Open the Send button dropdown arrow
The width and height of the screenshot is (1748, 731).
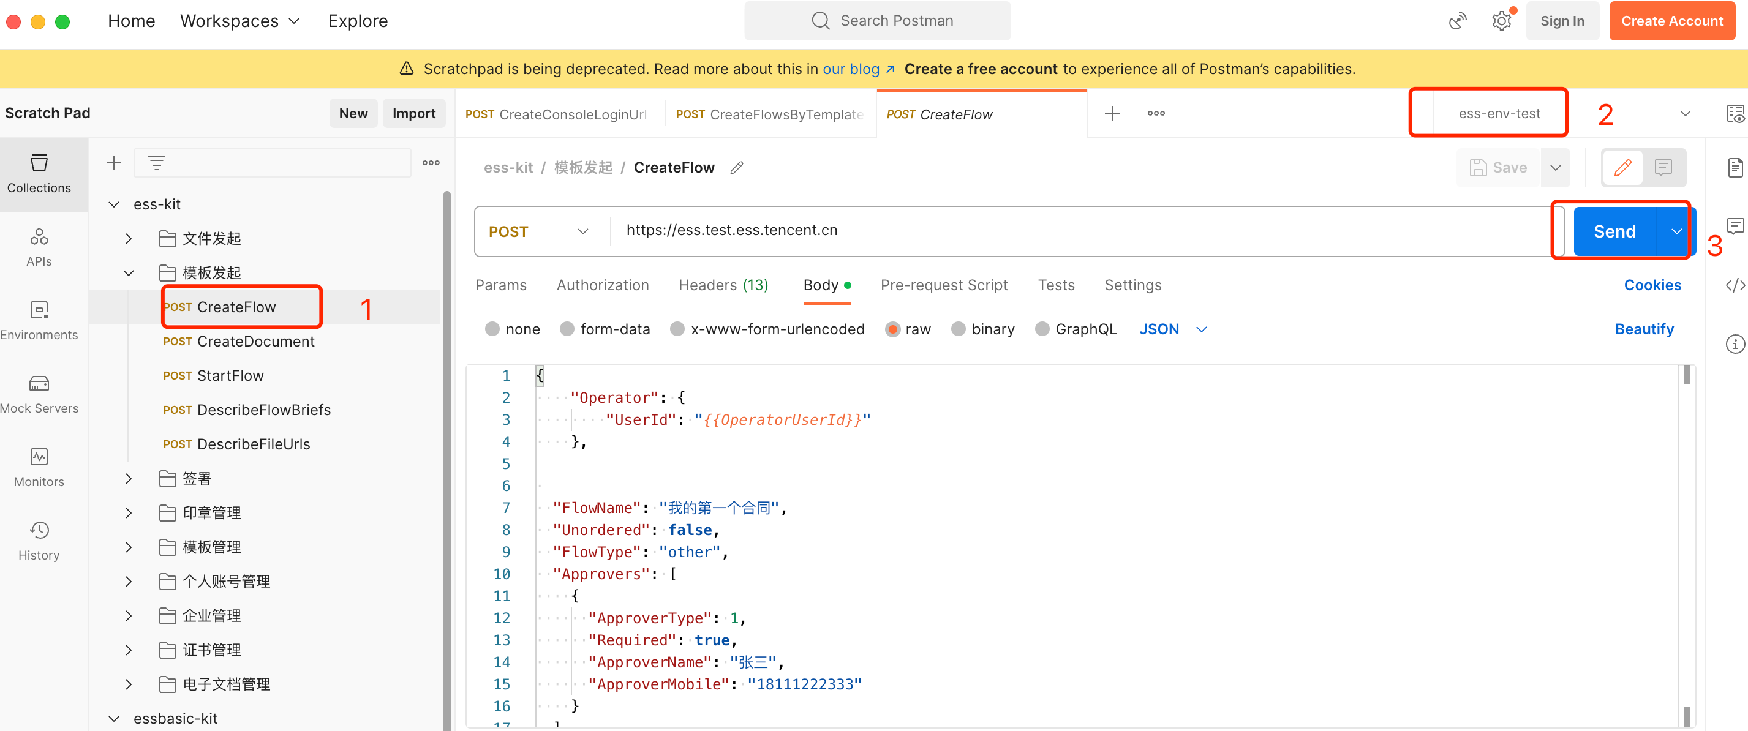[1676, 231]
